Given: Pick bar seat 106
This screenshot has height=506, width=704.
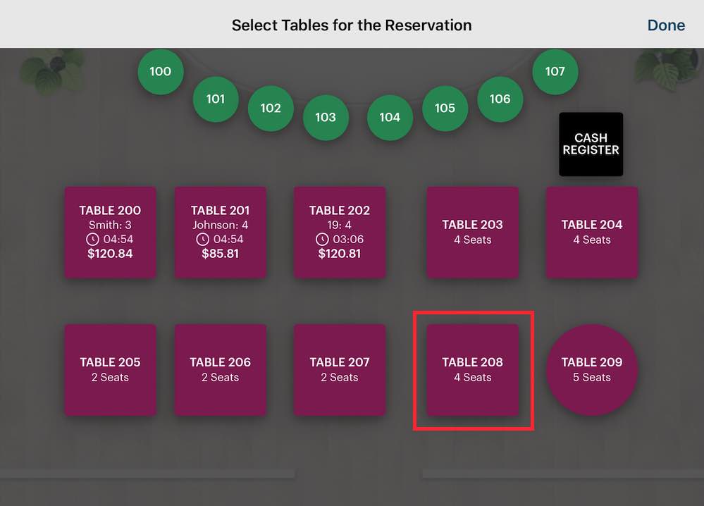Looking at the screenshot, I should [500, 99].
